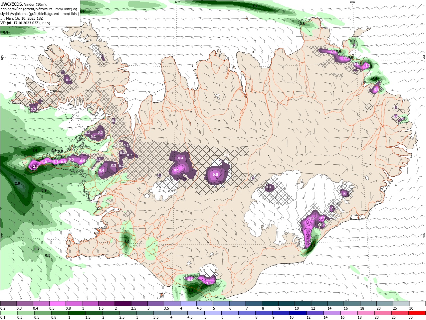Click the grey-purple swatch labelled 0.2 in the snow scale
Viewport: 426px width, 320px height.
tap(8, 304)
